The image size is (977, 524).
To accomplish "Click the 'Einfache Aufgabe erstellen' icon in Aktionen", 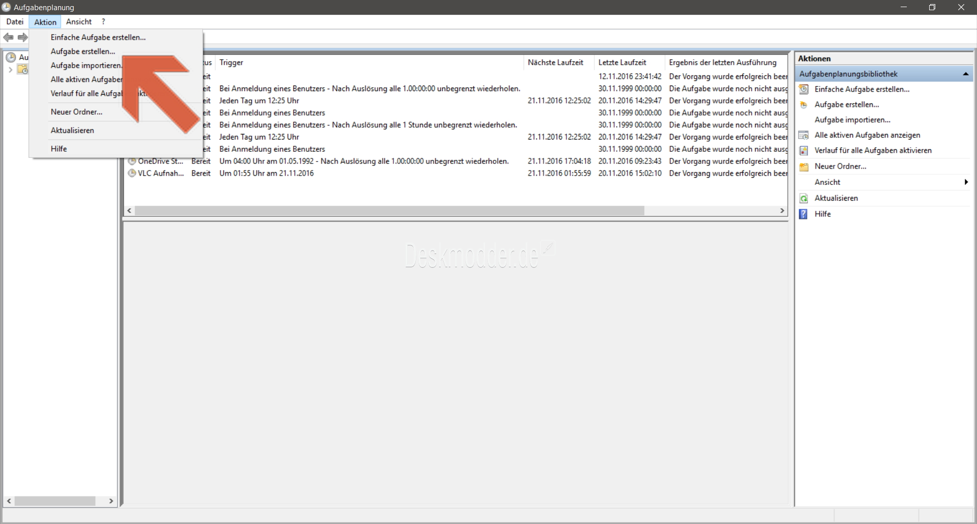I will [x=804, y=89].
